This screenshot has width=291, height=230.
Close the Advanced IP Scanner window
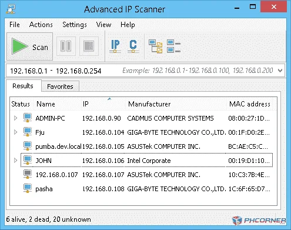274,7
